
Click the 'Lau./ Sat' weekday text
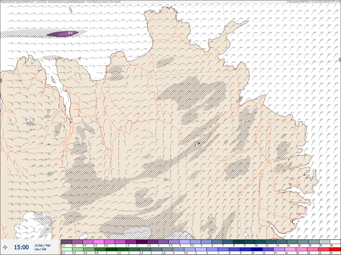(x=40, y=249)
